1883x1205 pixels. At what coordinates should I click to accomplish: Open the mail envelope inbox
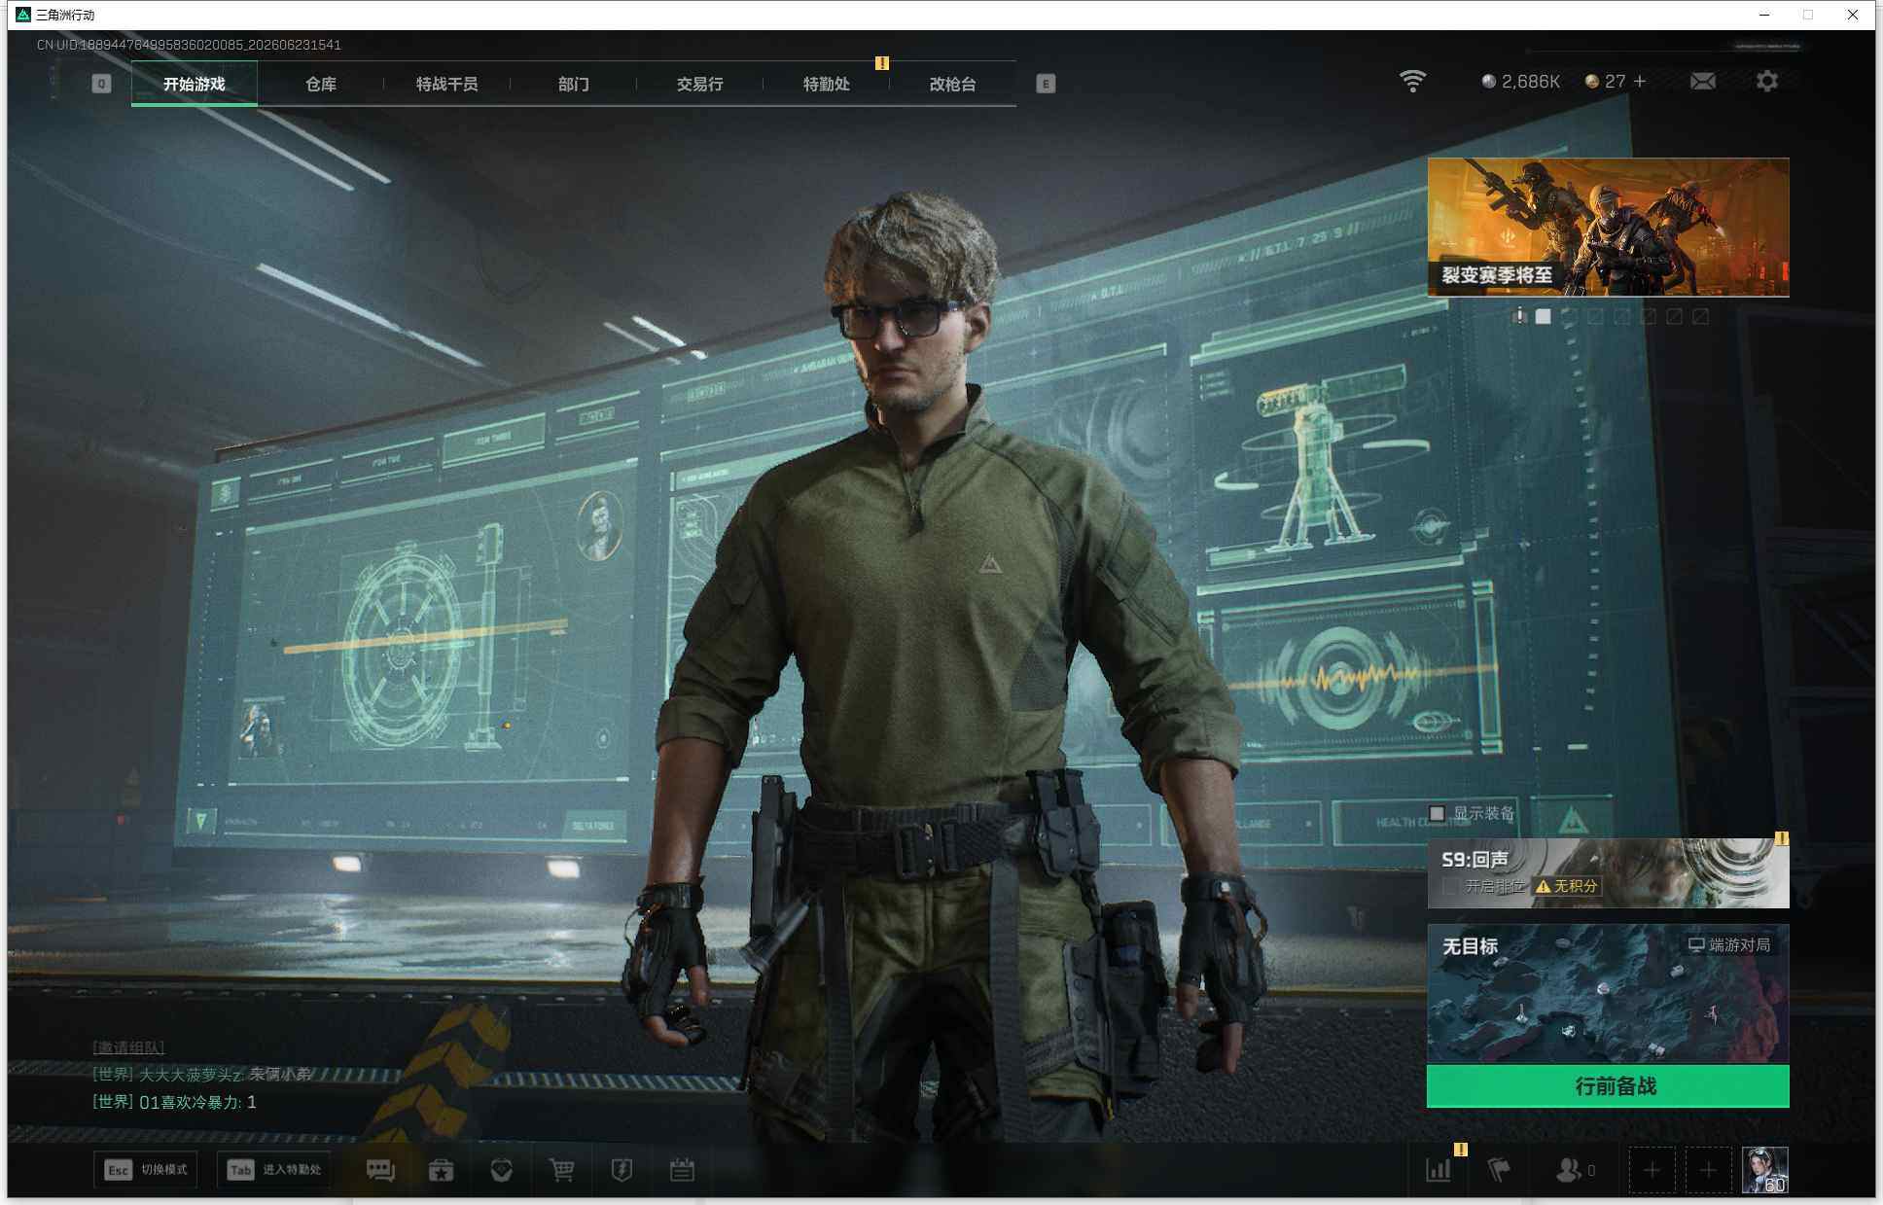(x=1703, y=82)
